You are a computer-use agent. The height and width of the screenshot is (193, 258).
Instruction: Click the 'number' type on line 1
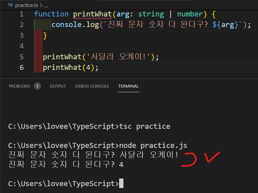(190, 14)
